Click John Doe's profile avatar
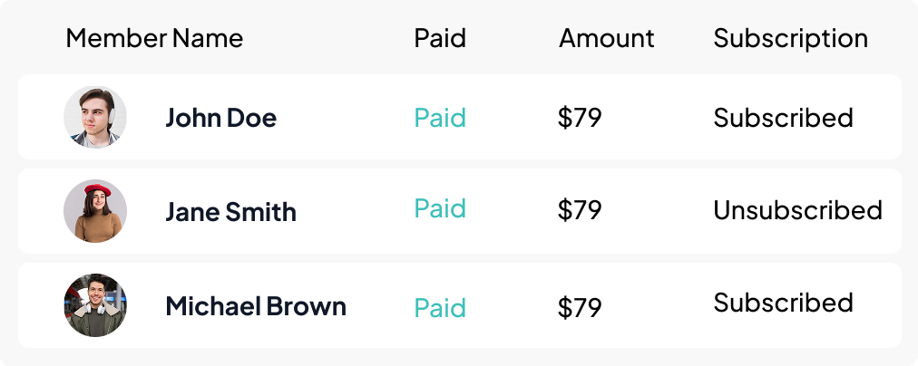 [x=95, y=117]
